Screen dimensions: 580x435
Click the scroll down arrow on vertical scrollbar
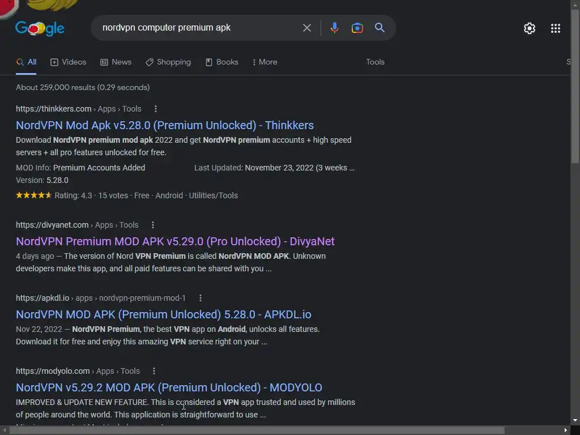tap(575, 420)
